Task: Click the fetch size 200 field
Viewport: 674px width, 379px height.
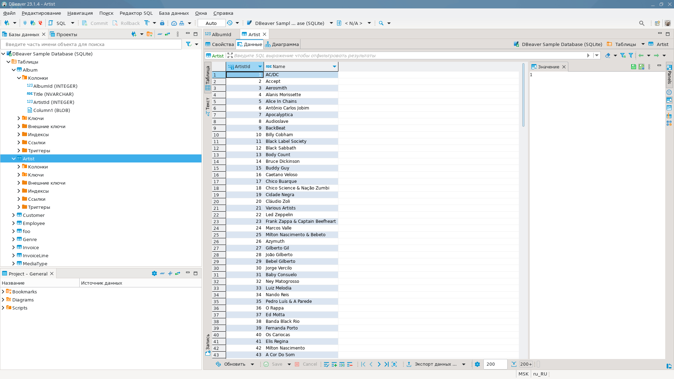Action: pyautogui.click(x=495, y=364)
